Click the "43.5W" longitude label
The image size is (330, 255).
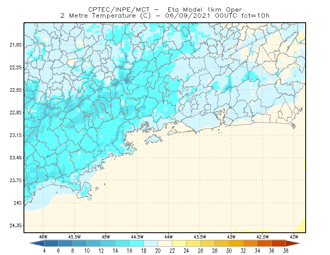point(200,237)
